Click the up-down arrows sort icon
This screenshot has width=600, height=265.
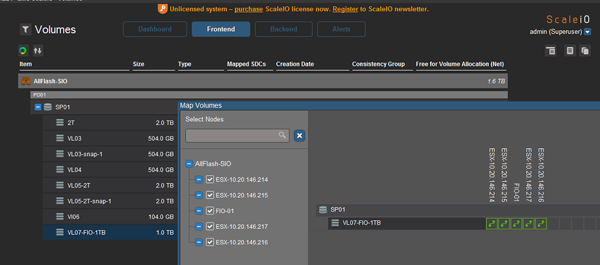point(37,50)
